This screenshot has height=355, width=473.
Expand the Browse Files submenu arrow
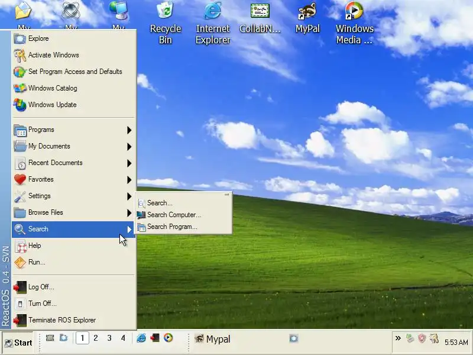click(129, 213)
